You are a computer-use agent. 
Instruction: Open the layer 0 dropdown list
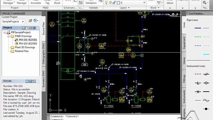pos(144,3)
